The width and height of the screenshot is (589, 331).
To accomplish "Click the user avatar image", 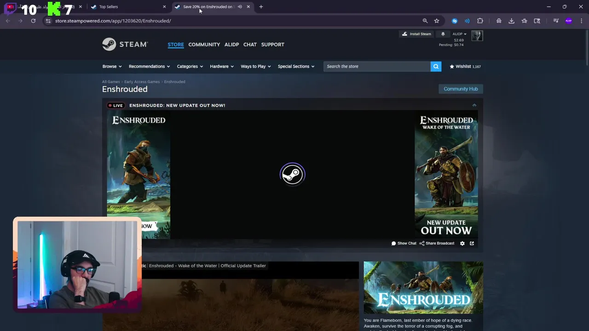I will [x=477, y=35].
